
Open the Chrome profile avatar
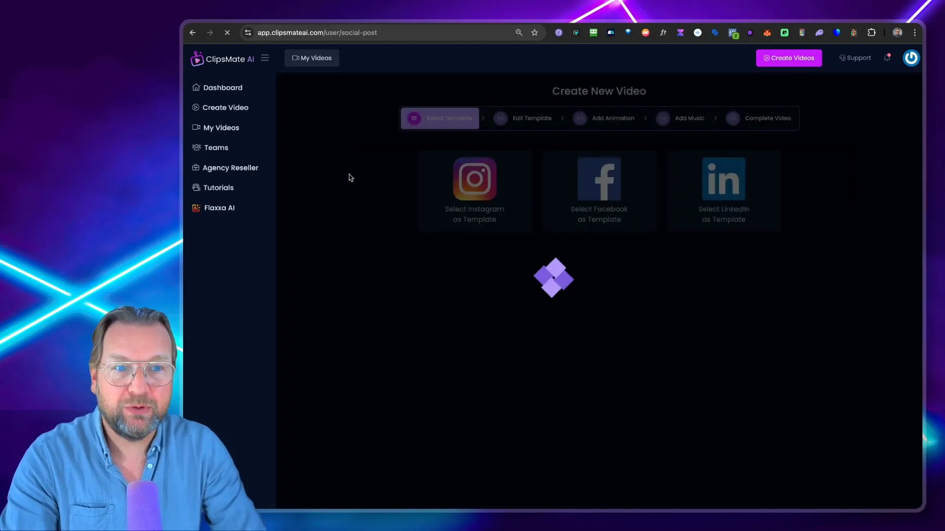pos(897,32)
